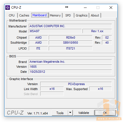This screenshot has height=122, width=123.
Task: Select the Mainboard tab
Action: coord(40,15)
